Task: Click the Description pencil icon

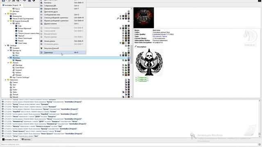Action: 136,47
